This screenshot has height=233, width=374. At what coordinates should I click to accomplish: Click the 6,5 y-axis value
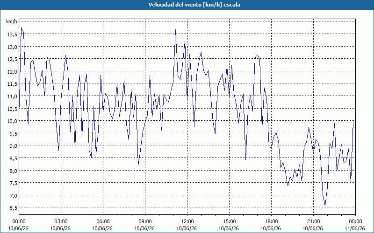[13, 208]
